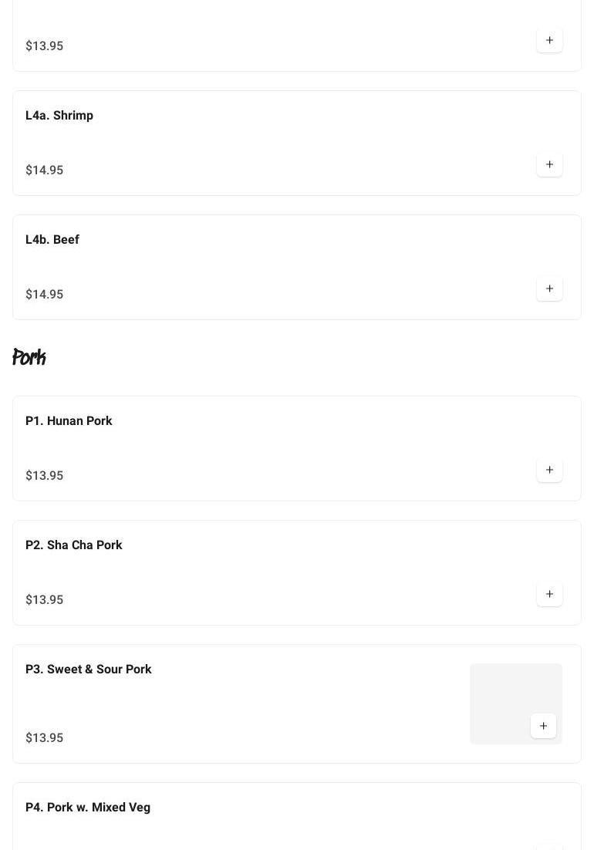Add P2. Sha Cha Pork with plus icon
Screen dimensions: 594x850
click(x=549, y=594)
